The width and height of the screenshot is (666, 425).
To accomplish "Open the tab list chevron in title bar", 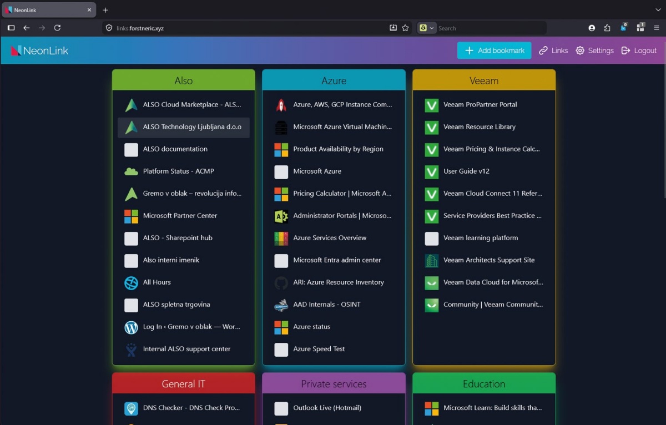I will [x=658, y=10].
